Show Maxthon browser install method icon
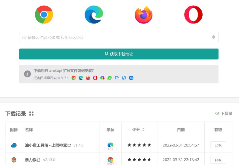The height and width of the screenshot is (165, 239). (131, 78)
